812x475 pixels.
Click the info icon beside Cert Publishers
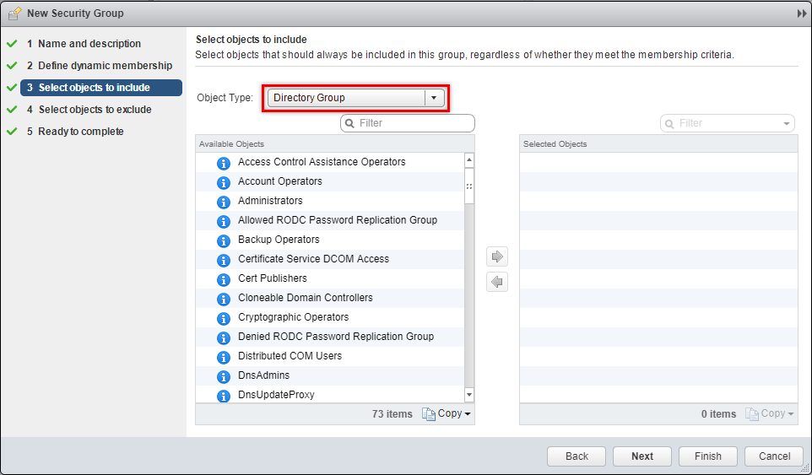(224, 279)
